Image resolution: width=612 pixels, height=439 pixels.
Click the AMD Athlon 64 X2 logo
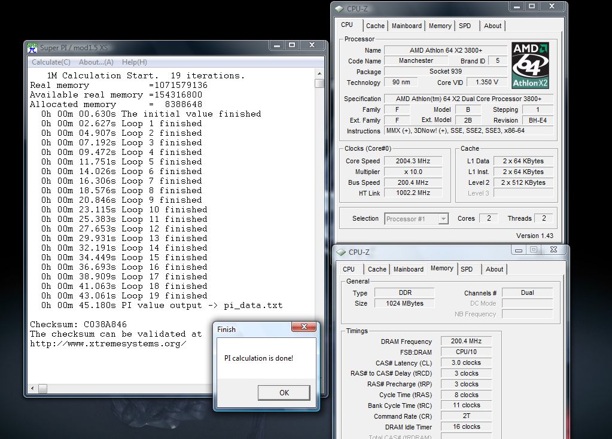530,65
